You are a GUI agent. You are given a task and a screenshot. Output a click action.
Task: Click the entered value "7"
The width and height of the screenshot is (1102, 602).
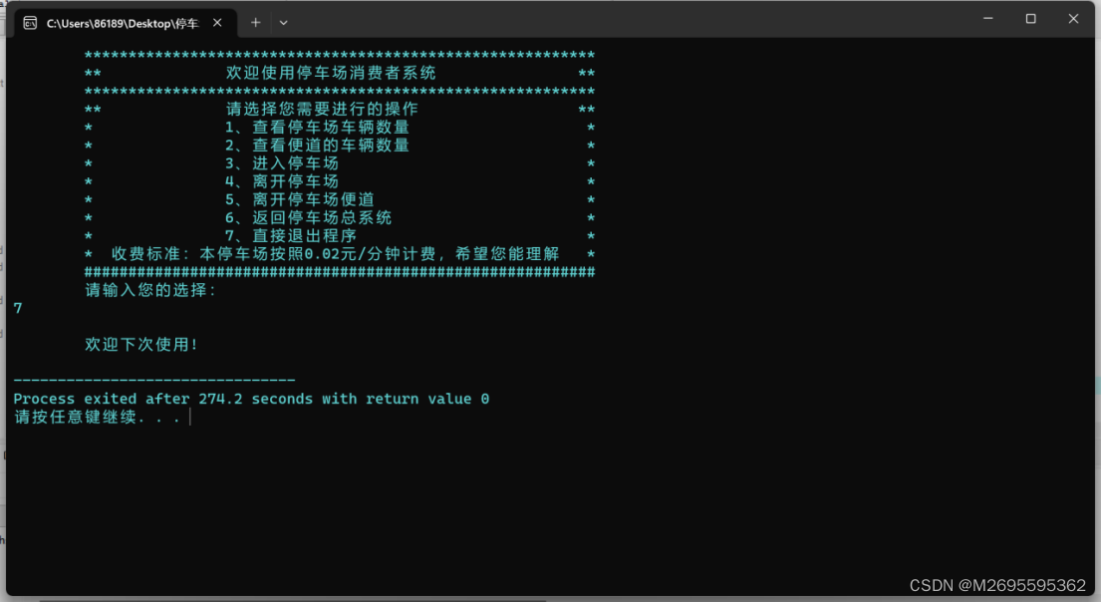coord(18,308)
